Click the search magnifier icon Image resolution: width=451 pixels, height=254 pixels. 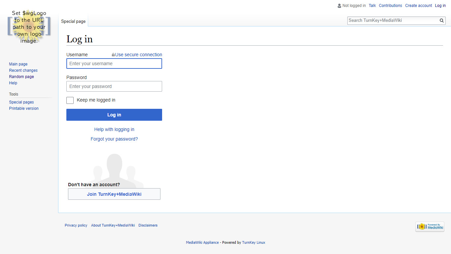click(x=442, y=21)
